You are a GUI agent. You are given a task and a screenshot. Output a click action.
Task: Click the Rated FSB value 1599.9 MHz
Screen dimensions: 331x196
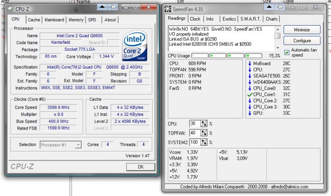[58, 128]
